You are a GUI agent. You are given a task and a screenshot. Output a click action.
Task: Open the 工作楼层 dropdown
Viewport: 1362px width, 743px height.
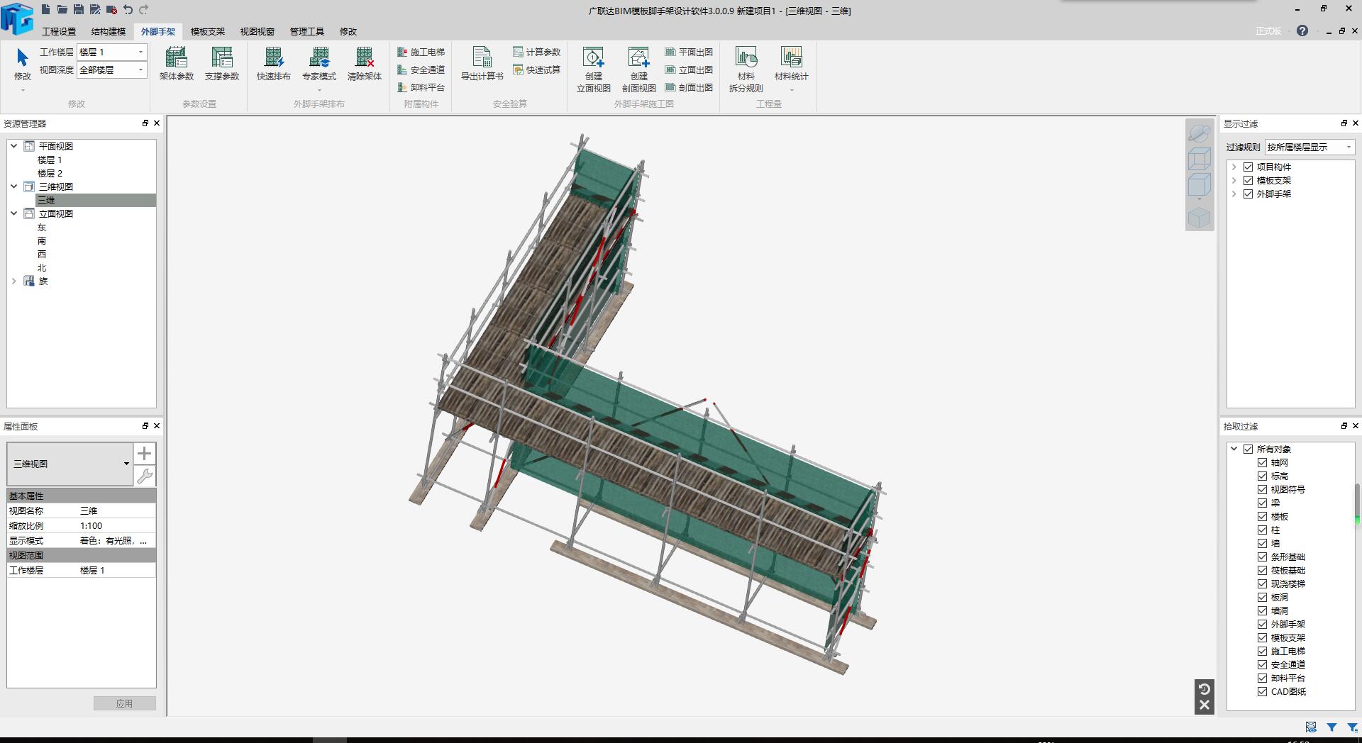(x=140, y=52)
